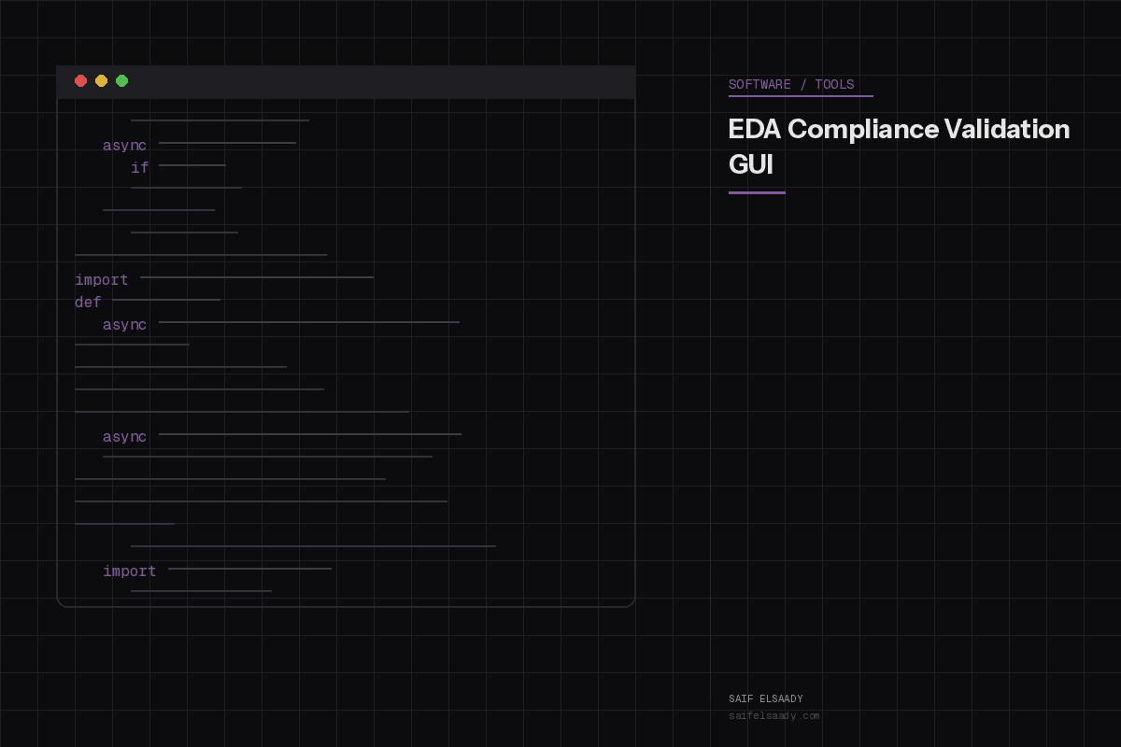
Task: Click the SAIF ELSAADY author name
Action: coord(765,698)
